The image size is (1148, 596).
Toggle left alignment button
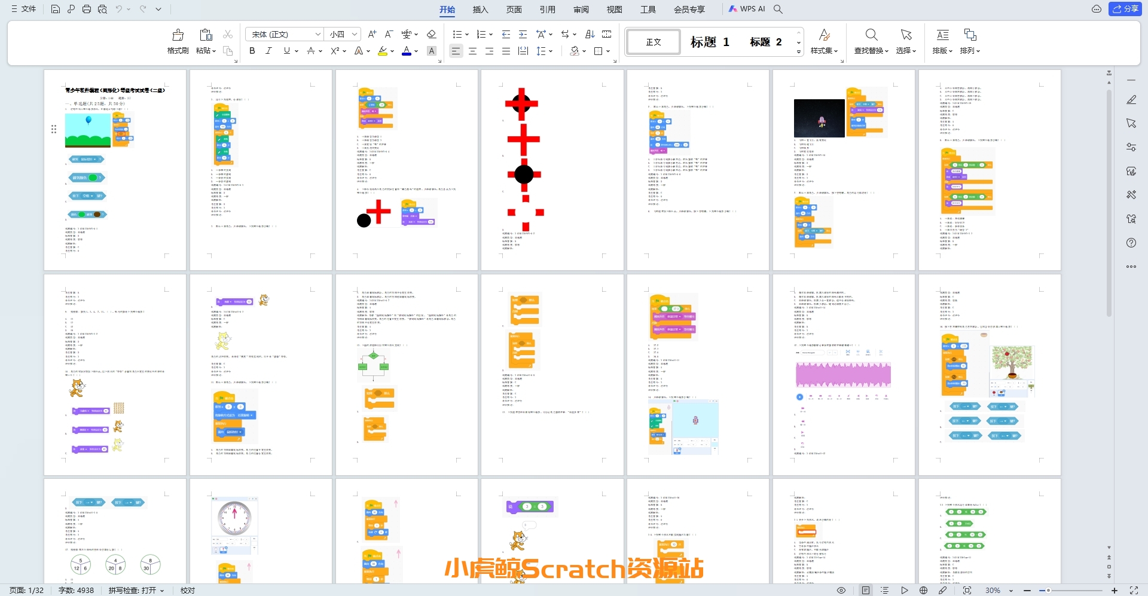pyautogui.click(x=456, y=51)
